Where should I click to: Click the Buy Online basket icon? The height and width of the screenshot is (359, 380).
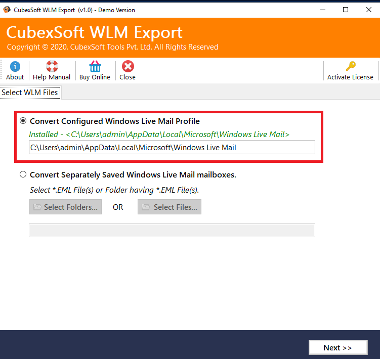pos(95,67)
